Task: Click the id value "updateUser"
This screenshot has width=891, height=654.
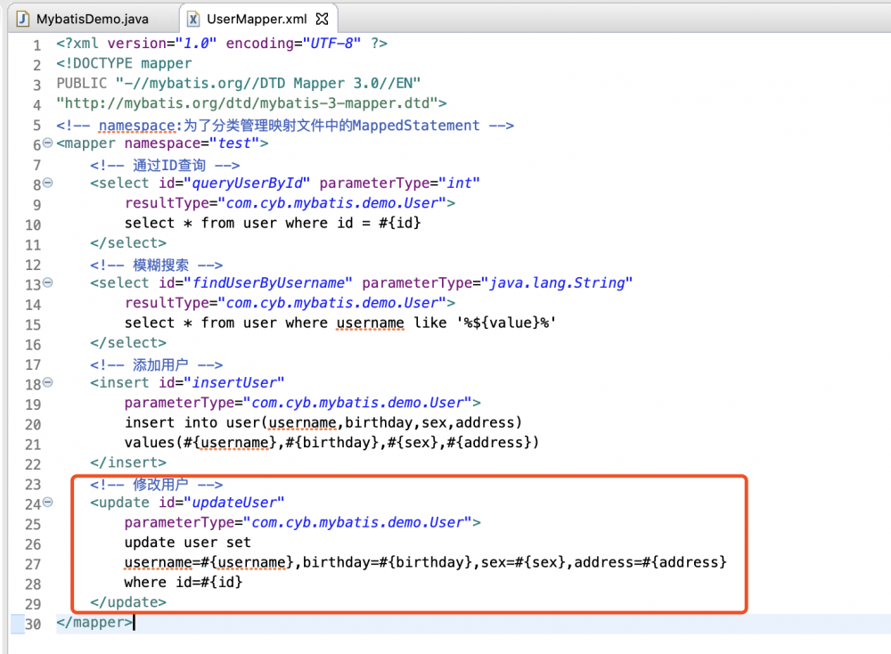Action: pos(234,503)
